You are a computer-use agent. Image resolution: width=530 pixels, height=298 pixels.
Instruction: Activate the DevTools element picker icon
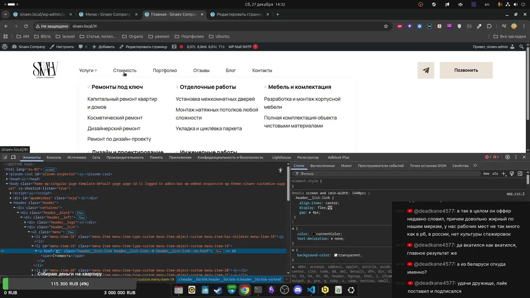click(5, 157)
